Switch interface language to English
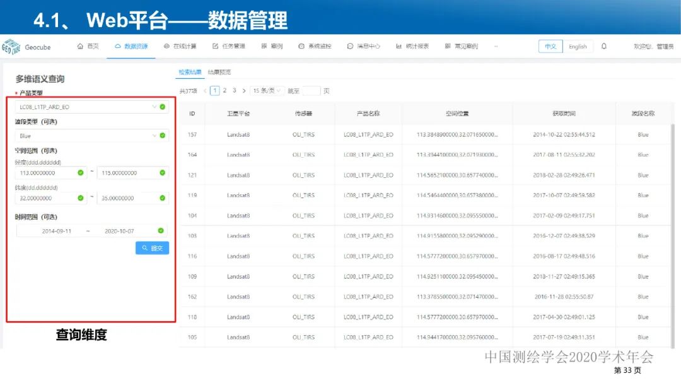 578,46
